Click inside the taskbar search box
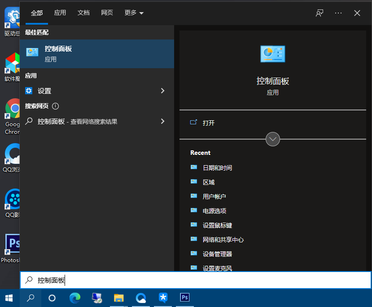Screen dimensions: 372x307 tap(135, 280)
